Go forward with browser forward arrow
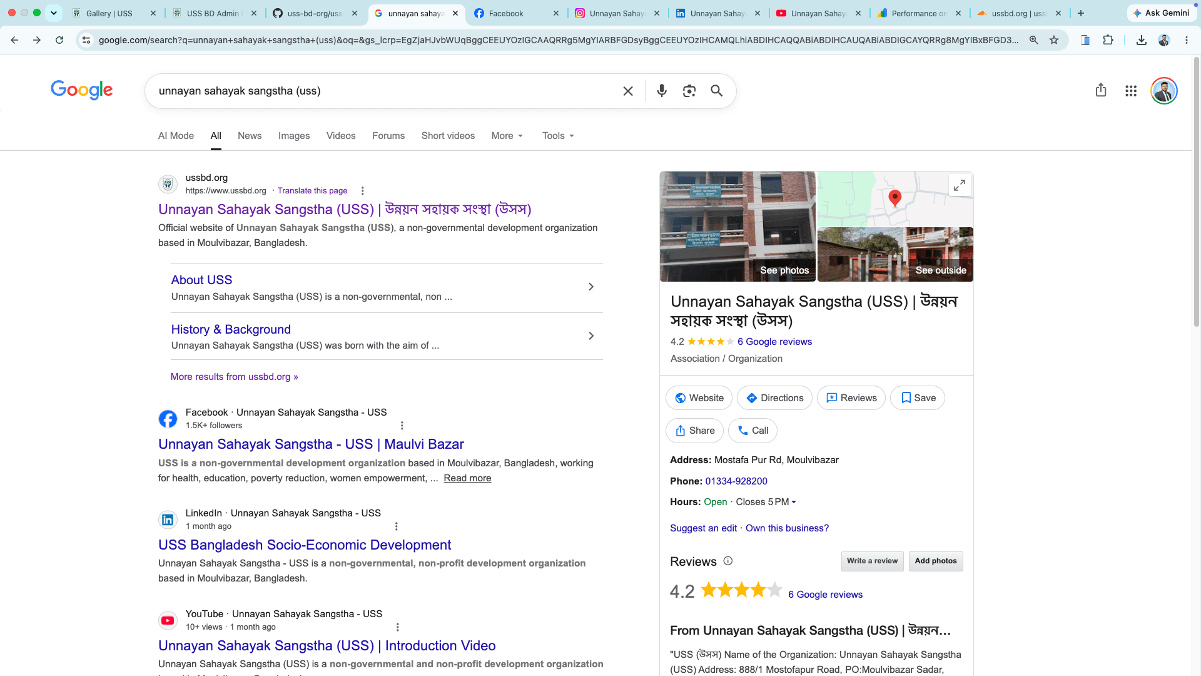Screen dimensions: 1201x676 click(x=37, y=40)
